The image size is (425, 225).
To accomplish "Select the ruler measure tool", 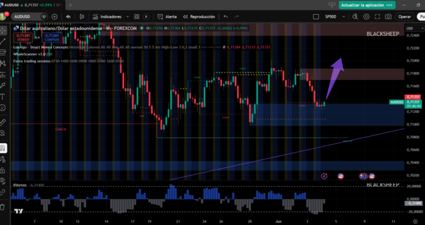I will click(3, 123).
